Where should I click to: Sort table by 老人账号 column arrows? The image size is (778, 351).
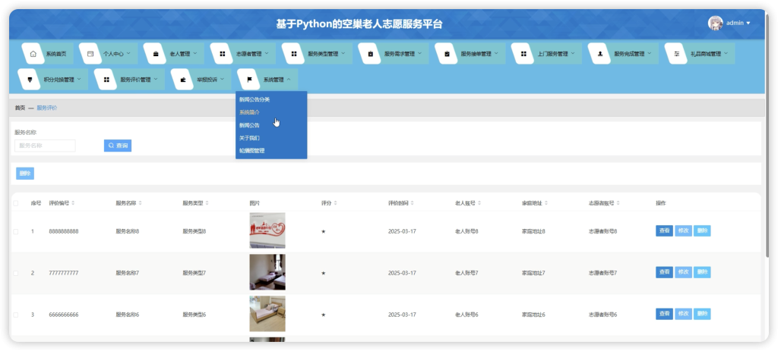pos(479,203)
